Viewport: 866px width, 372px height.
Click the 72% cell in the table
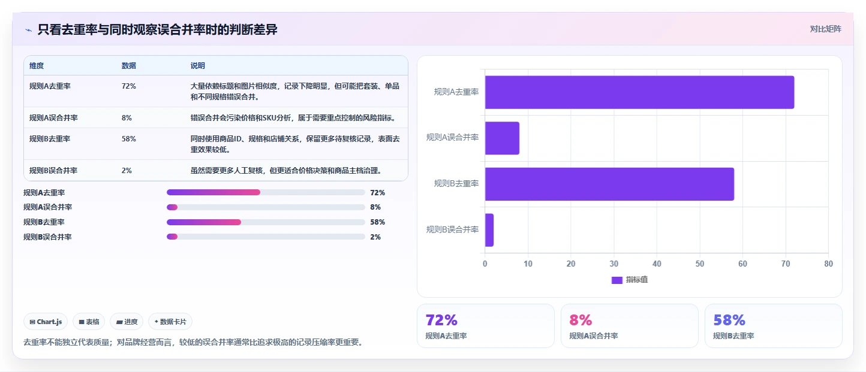(128, 86)
